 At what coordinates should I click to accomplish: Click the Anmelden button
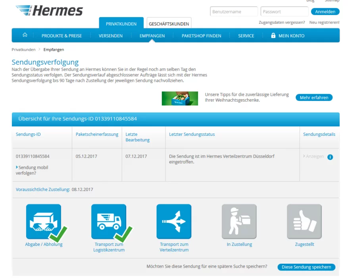[x=325, y=12]
